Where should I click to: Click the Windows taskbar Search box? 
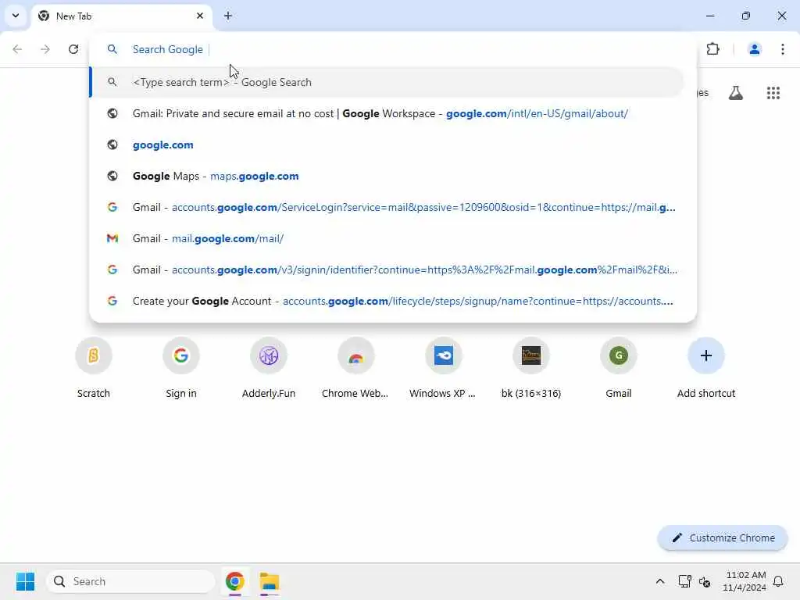point(130,581)
